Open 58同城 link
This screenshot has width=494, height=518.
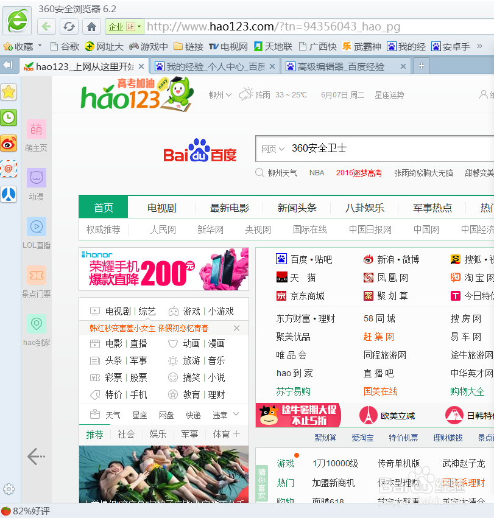point(379,318)
